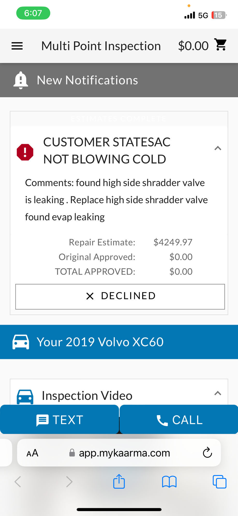
Task: Open the hamburger navigation menu
Action: pyautogui.click(x=17, y=46)
